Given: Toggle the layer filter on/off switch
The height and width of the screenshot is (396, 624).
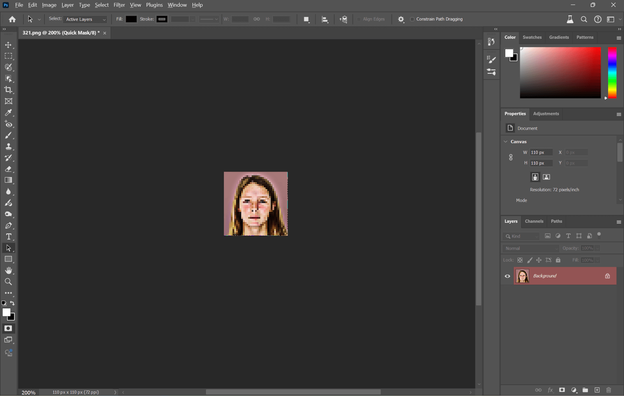Looking at the screenshot, I should [599, 235].
